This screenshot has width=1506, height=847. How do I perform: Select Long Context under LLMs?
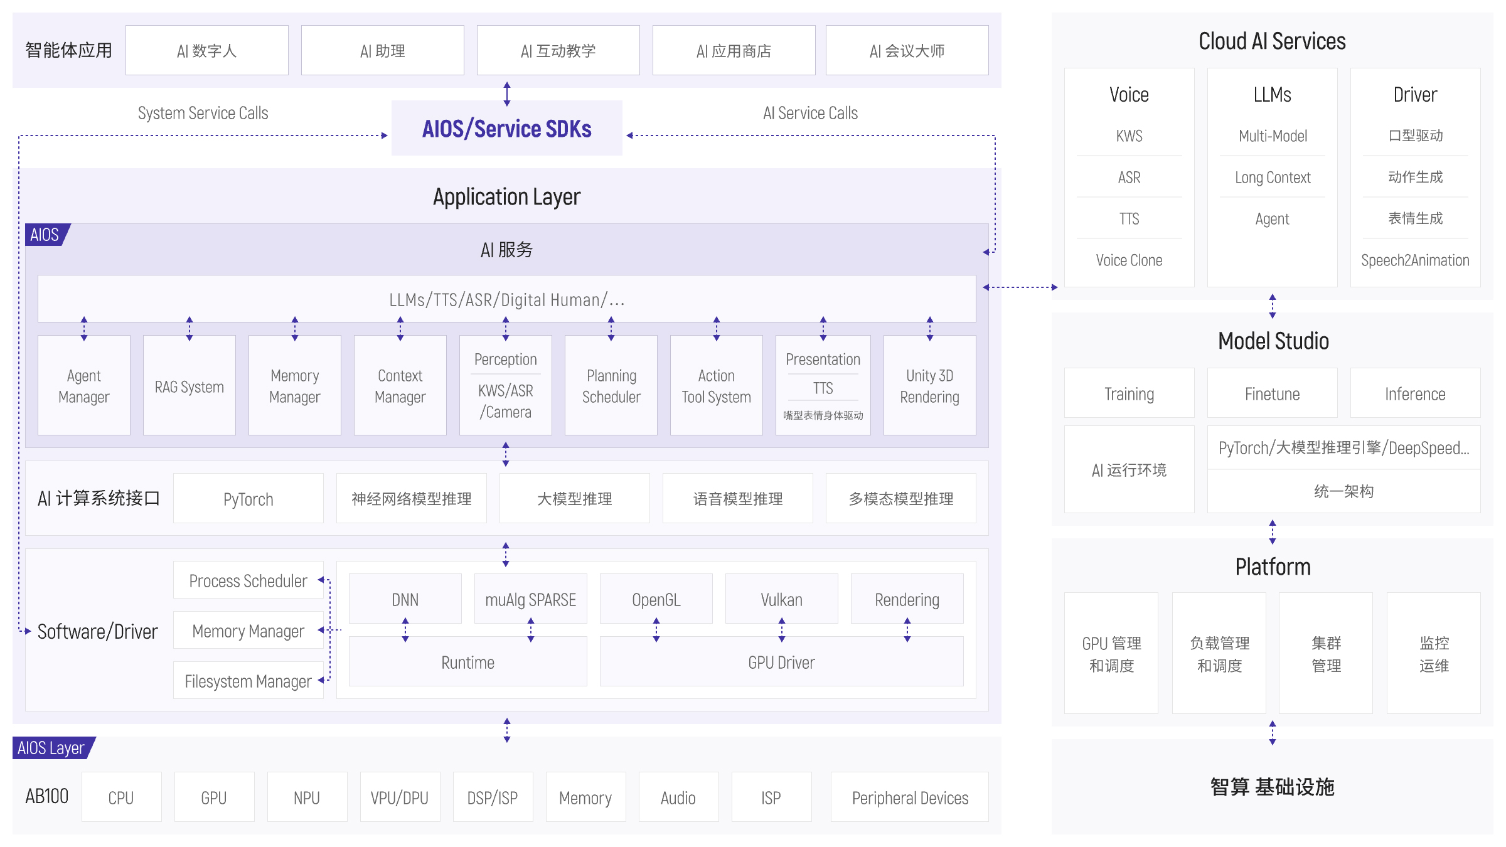point(1272,178)
